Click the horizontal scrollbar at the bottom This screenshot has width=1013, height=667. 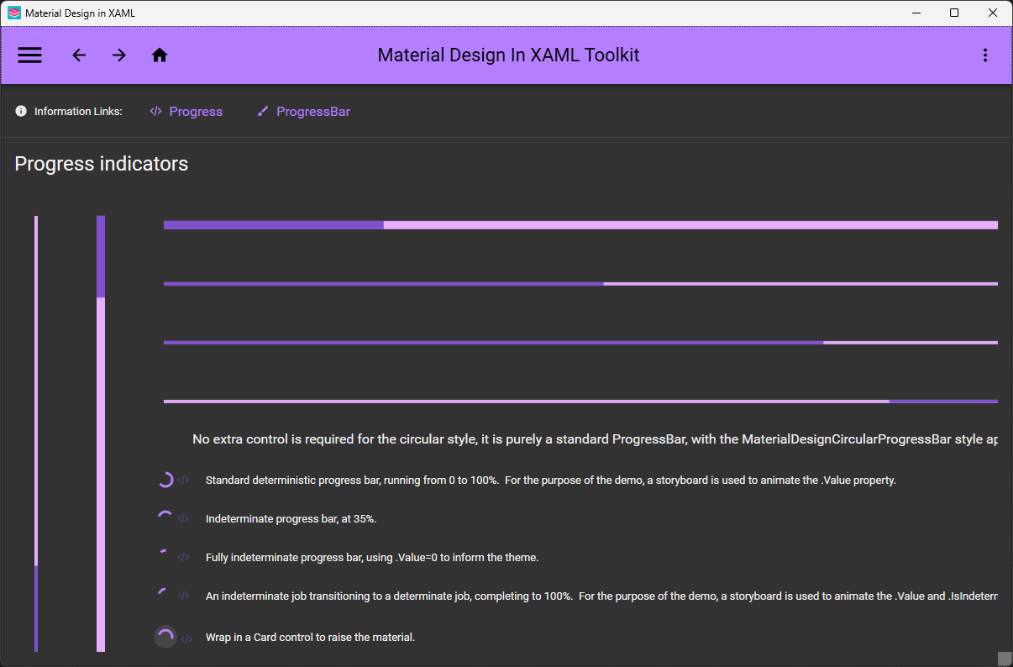(x=1005, y=661)
